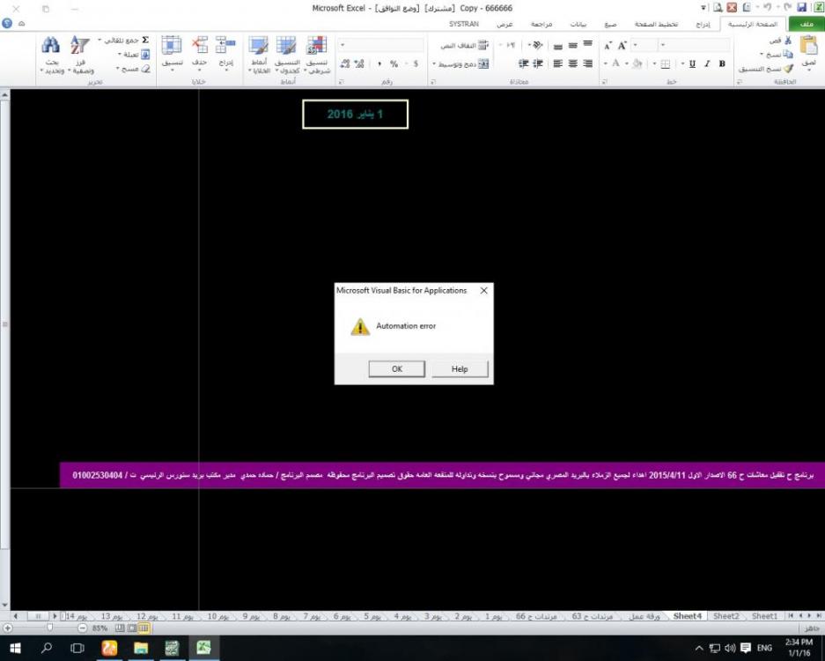Open Conditional Formatting menu

pyautogui.click(x=317, y=55)
